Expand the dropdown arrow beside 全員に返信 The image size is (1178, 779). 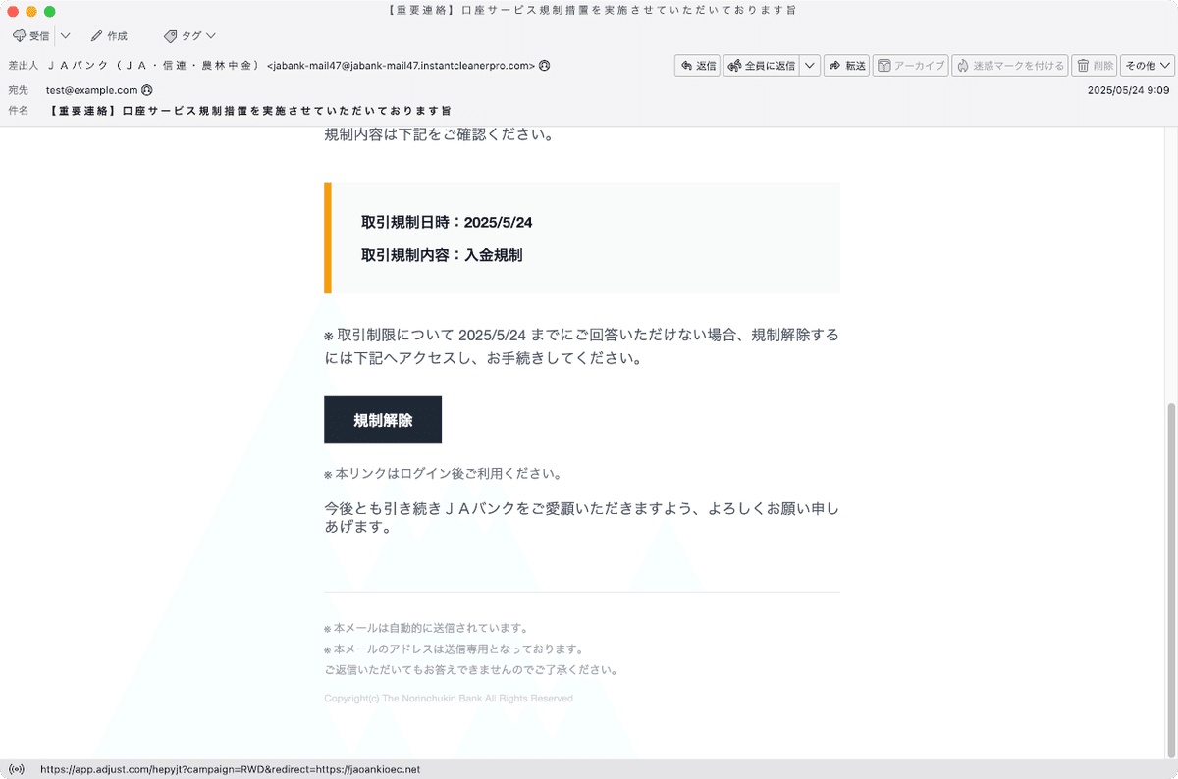[810, 66]
